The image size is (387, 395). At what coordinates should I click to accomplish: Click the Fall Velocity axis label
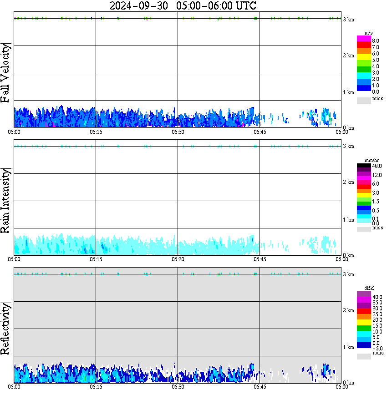[x=5, y=73]
